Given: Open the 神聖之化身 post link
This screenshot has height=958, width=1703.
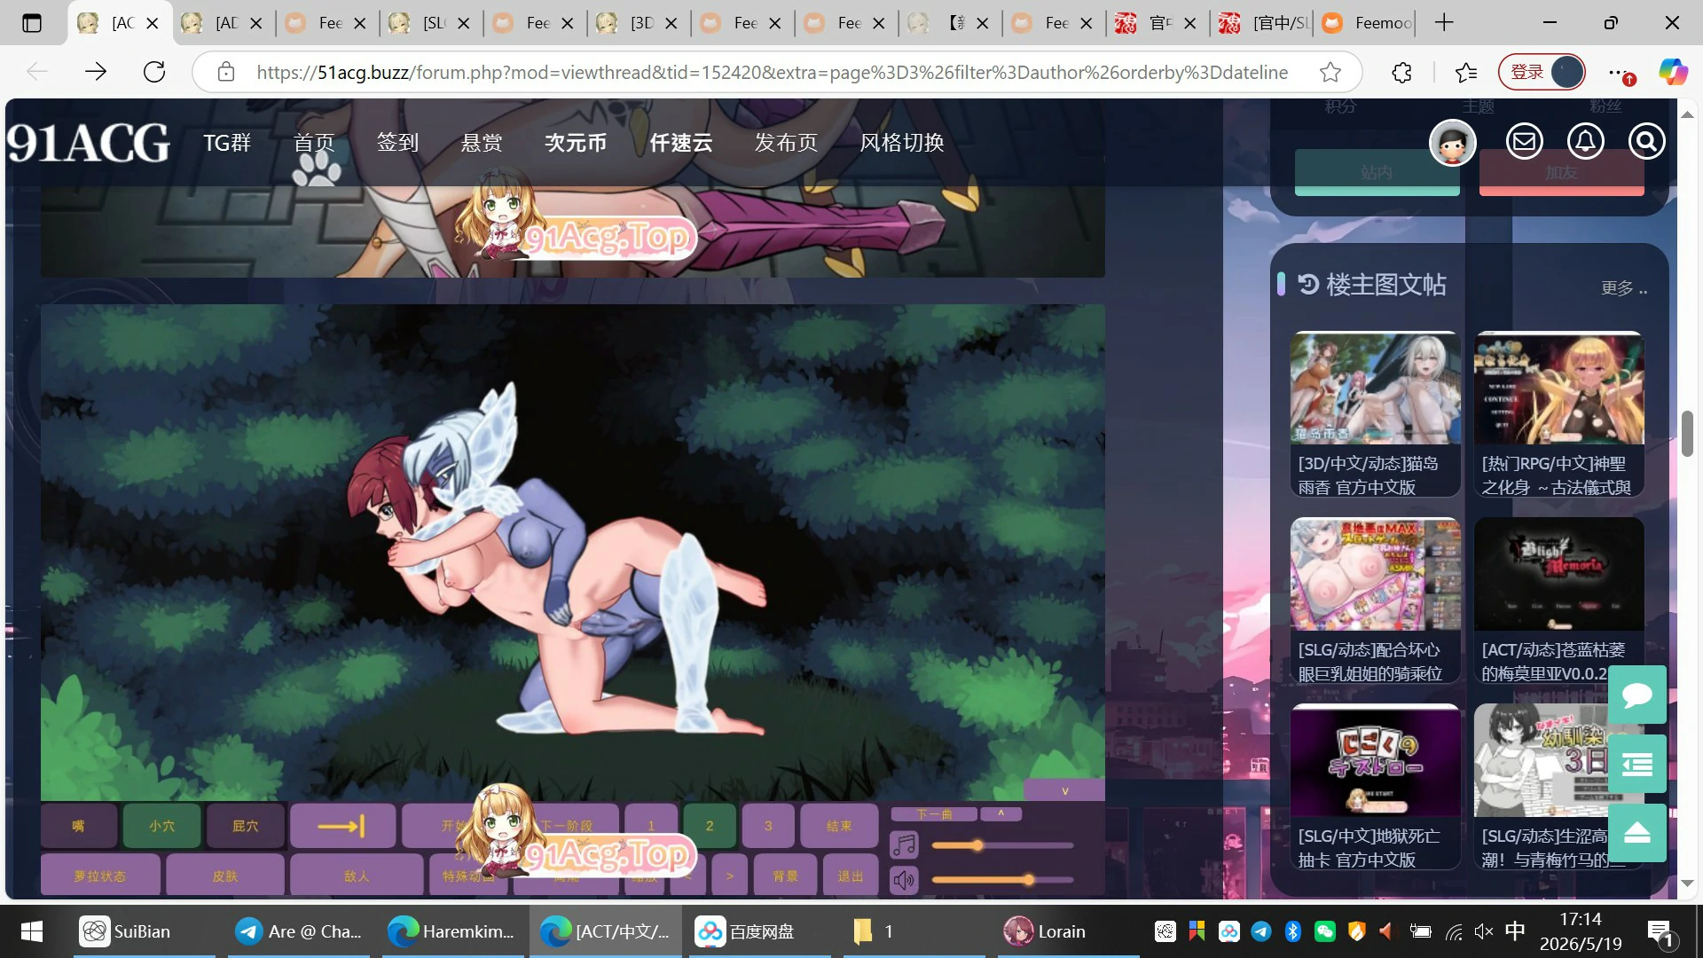Looking at the screenshot, I should tap(1557, 475).
